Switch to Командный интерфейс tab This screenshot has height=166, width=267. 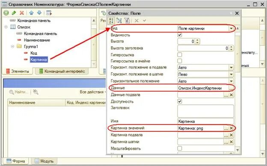62,71
